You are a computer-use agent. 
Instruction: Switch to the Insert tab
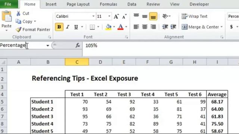click(51, 4)
